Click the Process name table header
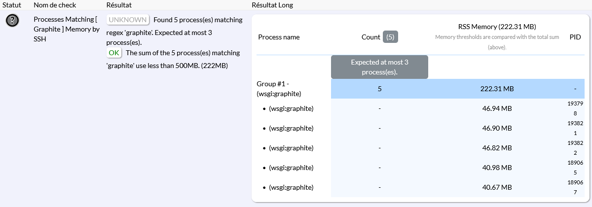 [x=279, y=37]
